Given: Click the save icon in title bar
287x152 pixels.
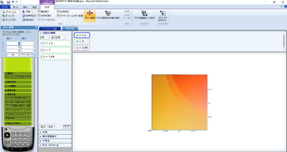Looking at the screenshot, I should pyautogui.click(x=8, y=2).
